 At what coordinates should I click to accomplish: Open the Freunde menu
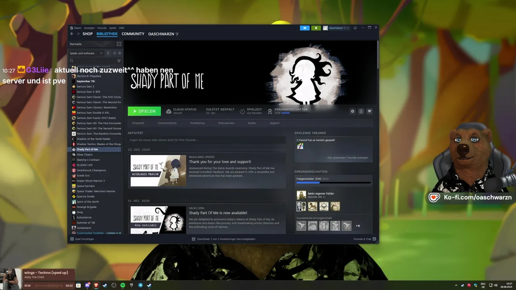[x=102, y=28]
